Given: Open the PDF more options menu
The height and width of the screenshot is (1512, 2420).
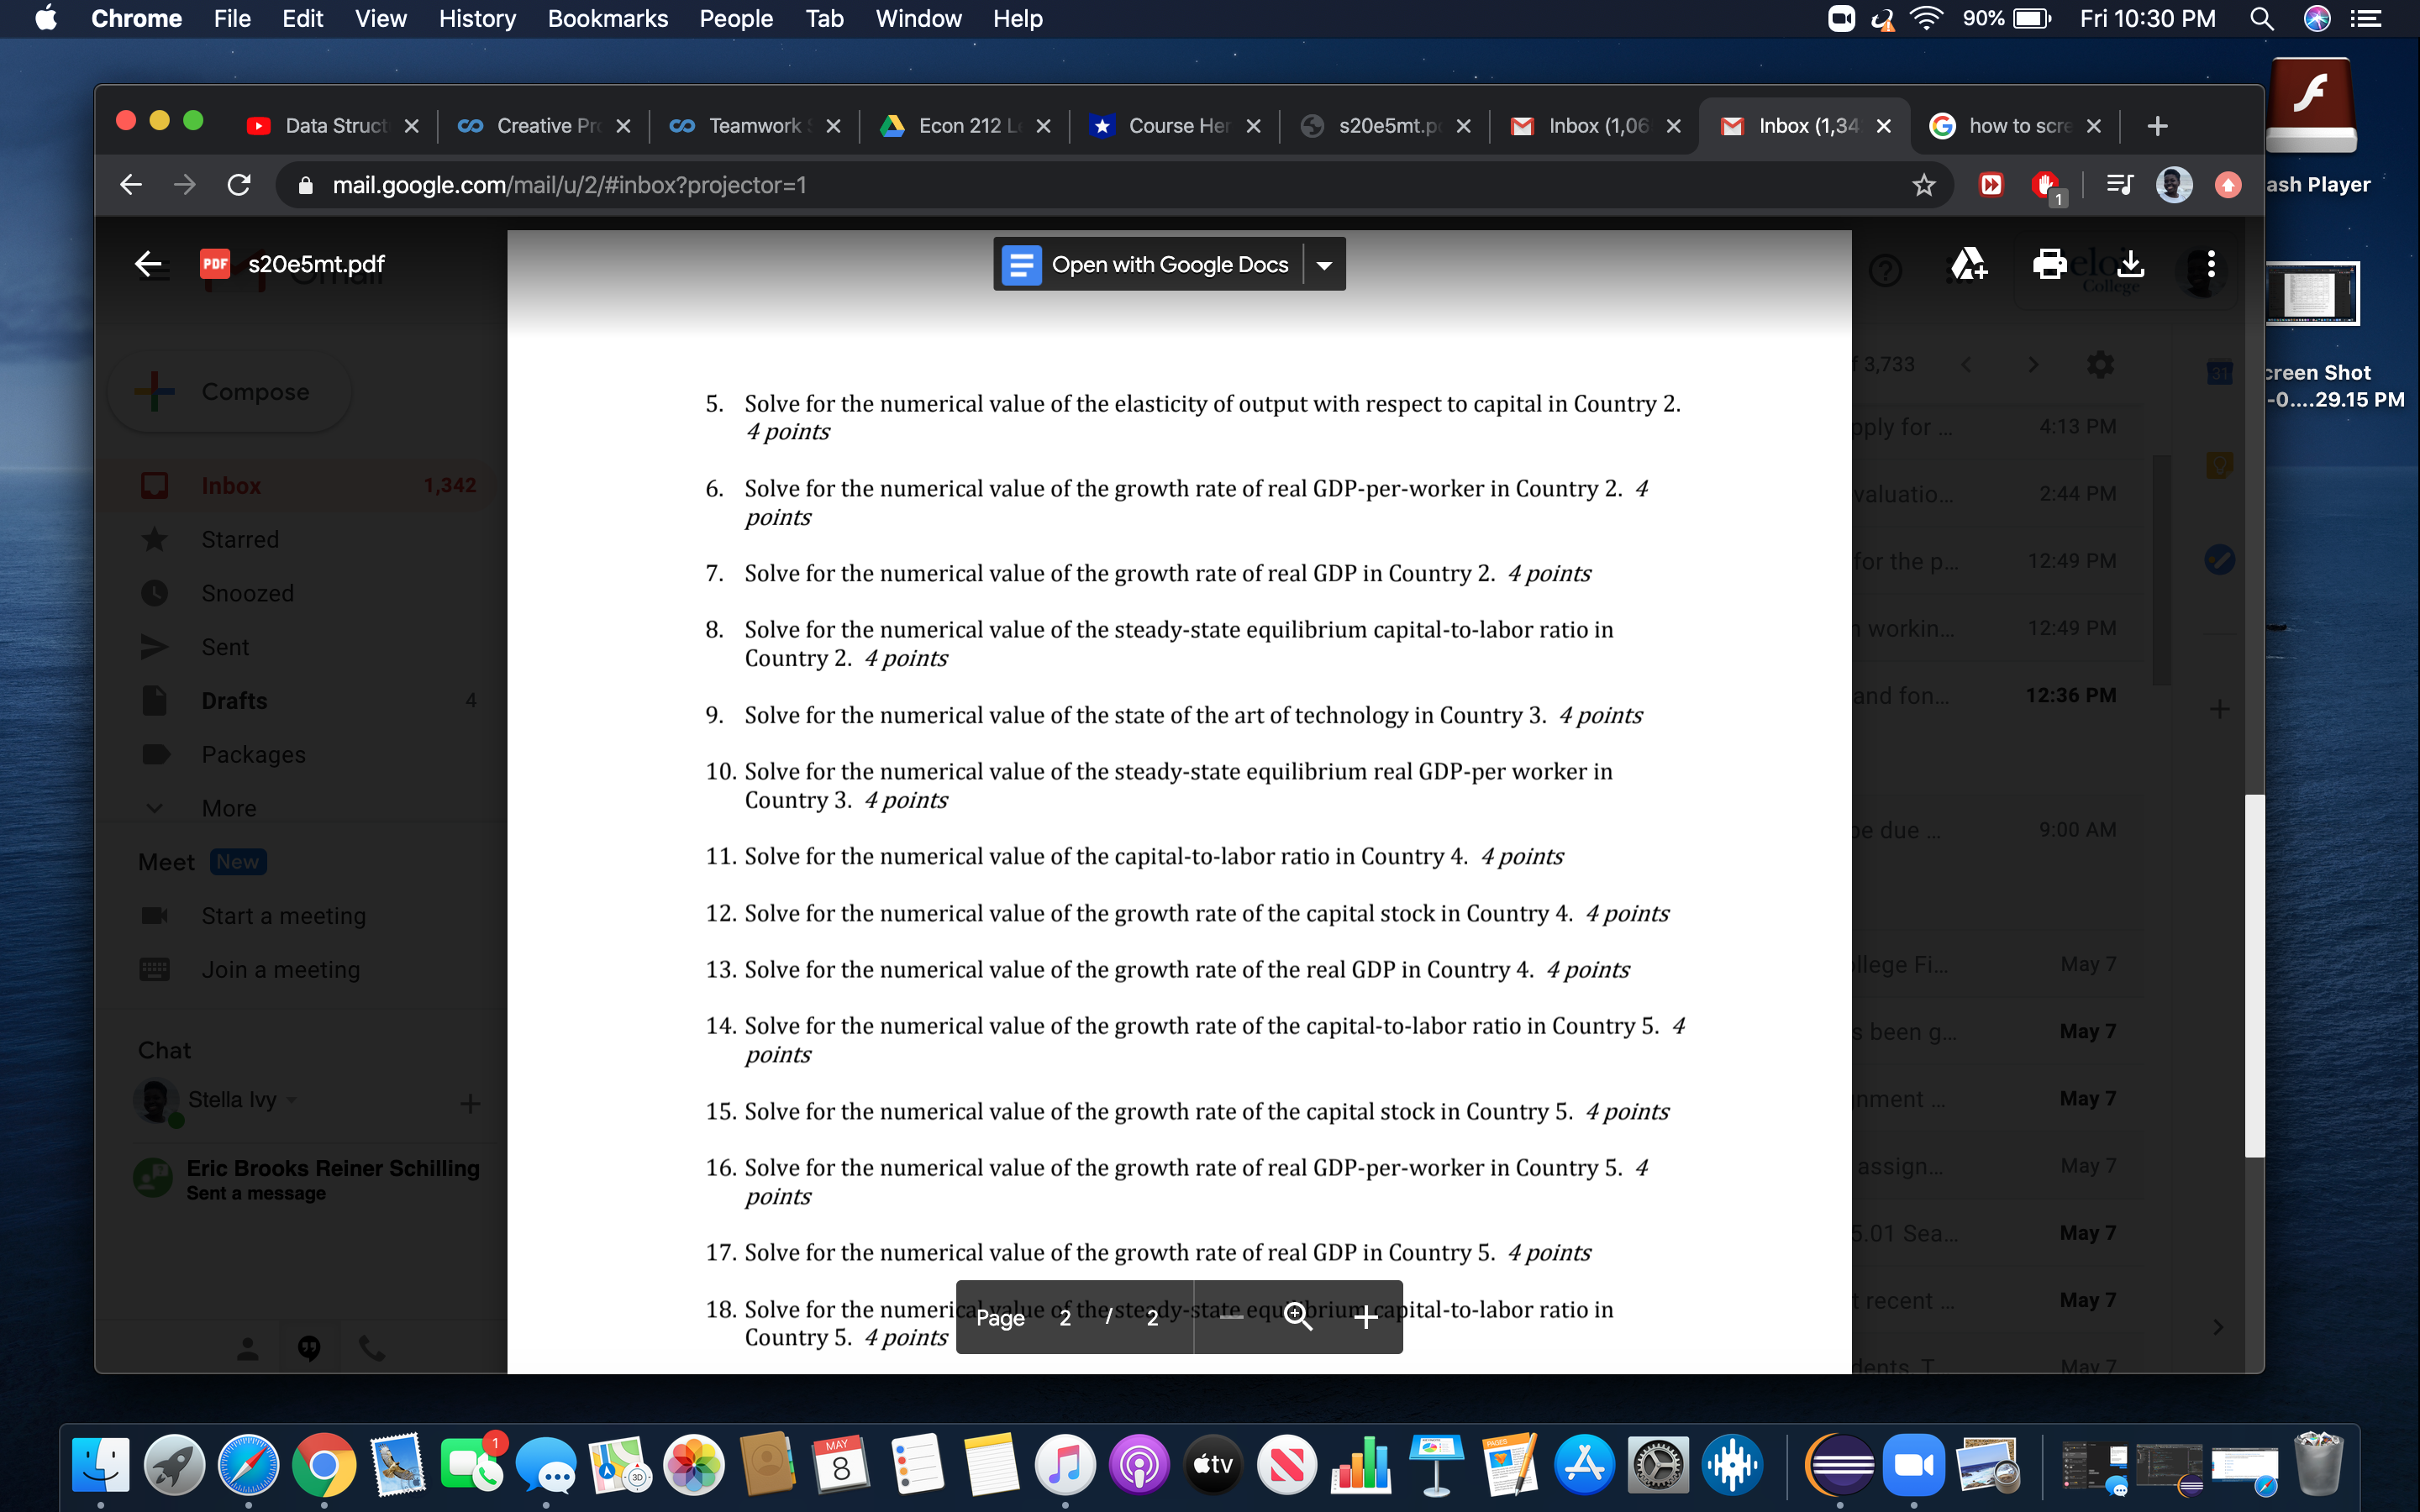Looking at the screenshot, I should (x=2210, y=263).
